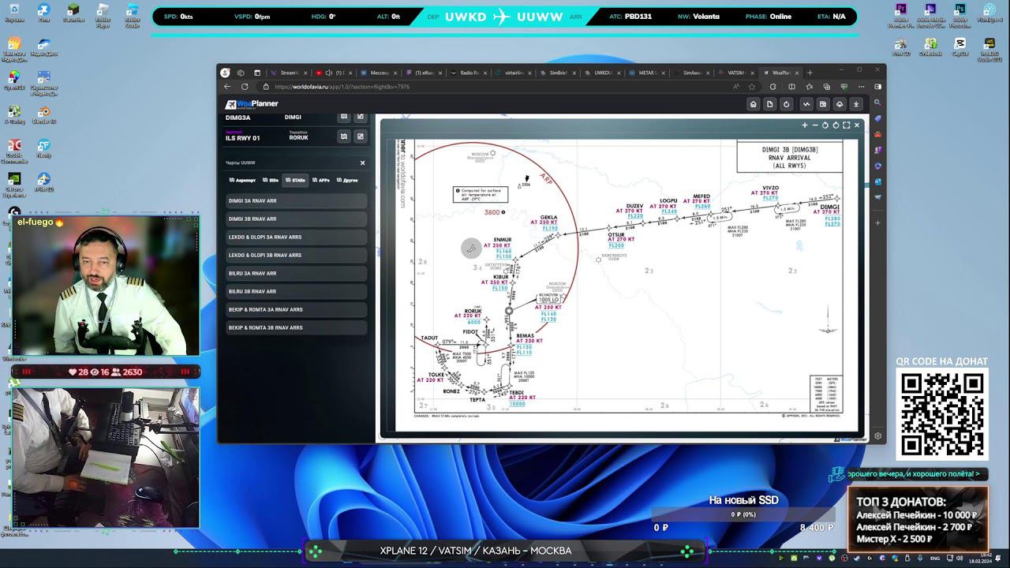Open Adobe Media Encoder desktop shortcut
1010x568 pixels.
click(931, 14)
